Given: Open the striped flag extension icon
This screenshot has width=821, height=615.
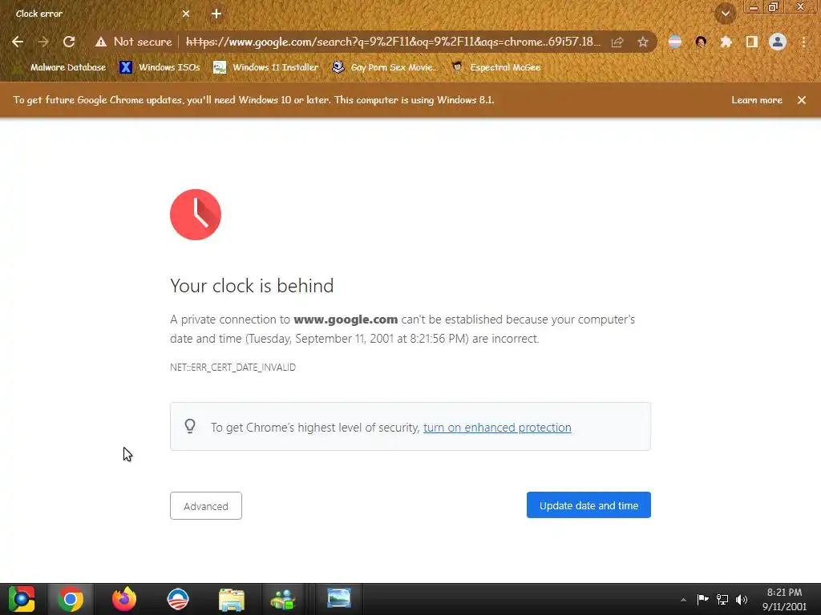Looking at the screenshot, I should 675,42.
